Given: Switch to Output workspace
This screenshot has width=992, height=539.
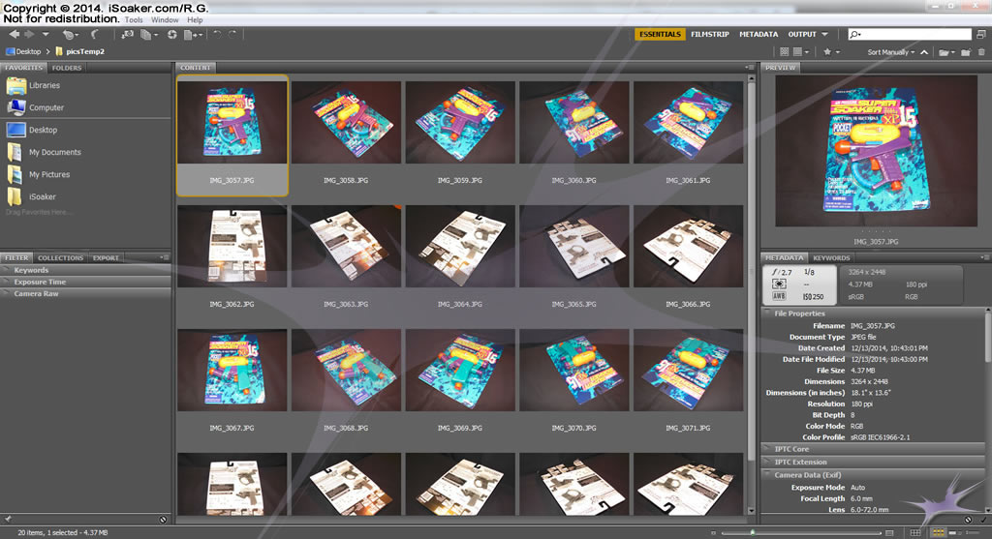Looking at the screenshot, I should click(802, 34).
